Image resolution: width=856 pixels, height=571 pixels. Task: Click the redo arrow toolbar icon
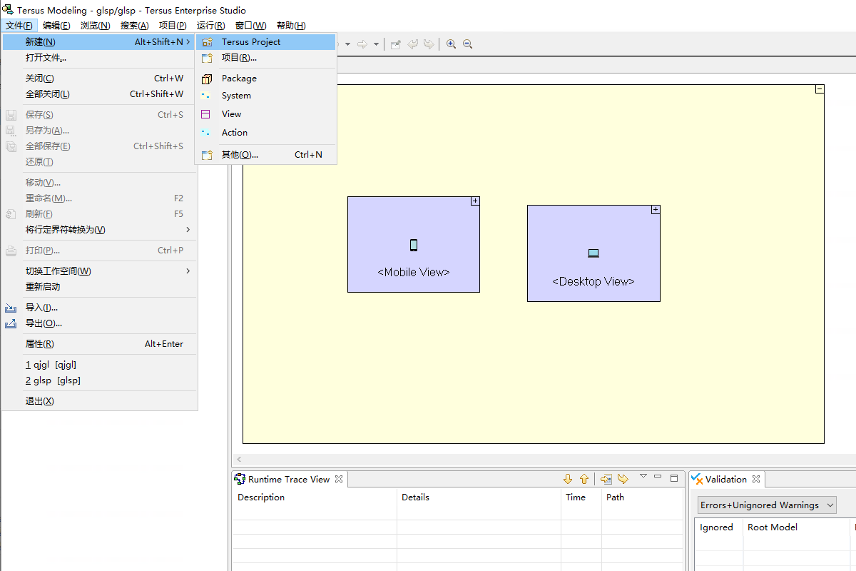pyautogui.click(x=429, y=44)
